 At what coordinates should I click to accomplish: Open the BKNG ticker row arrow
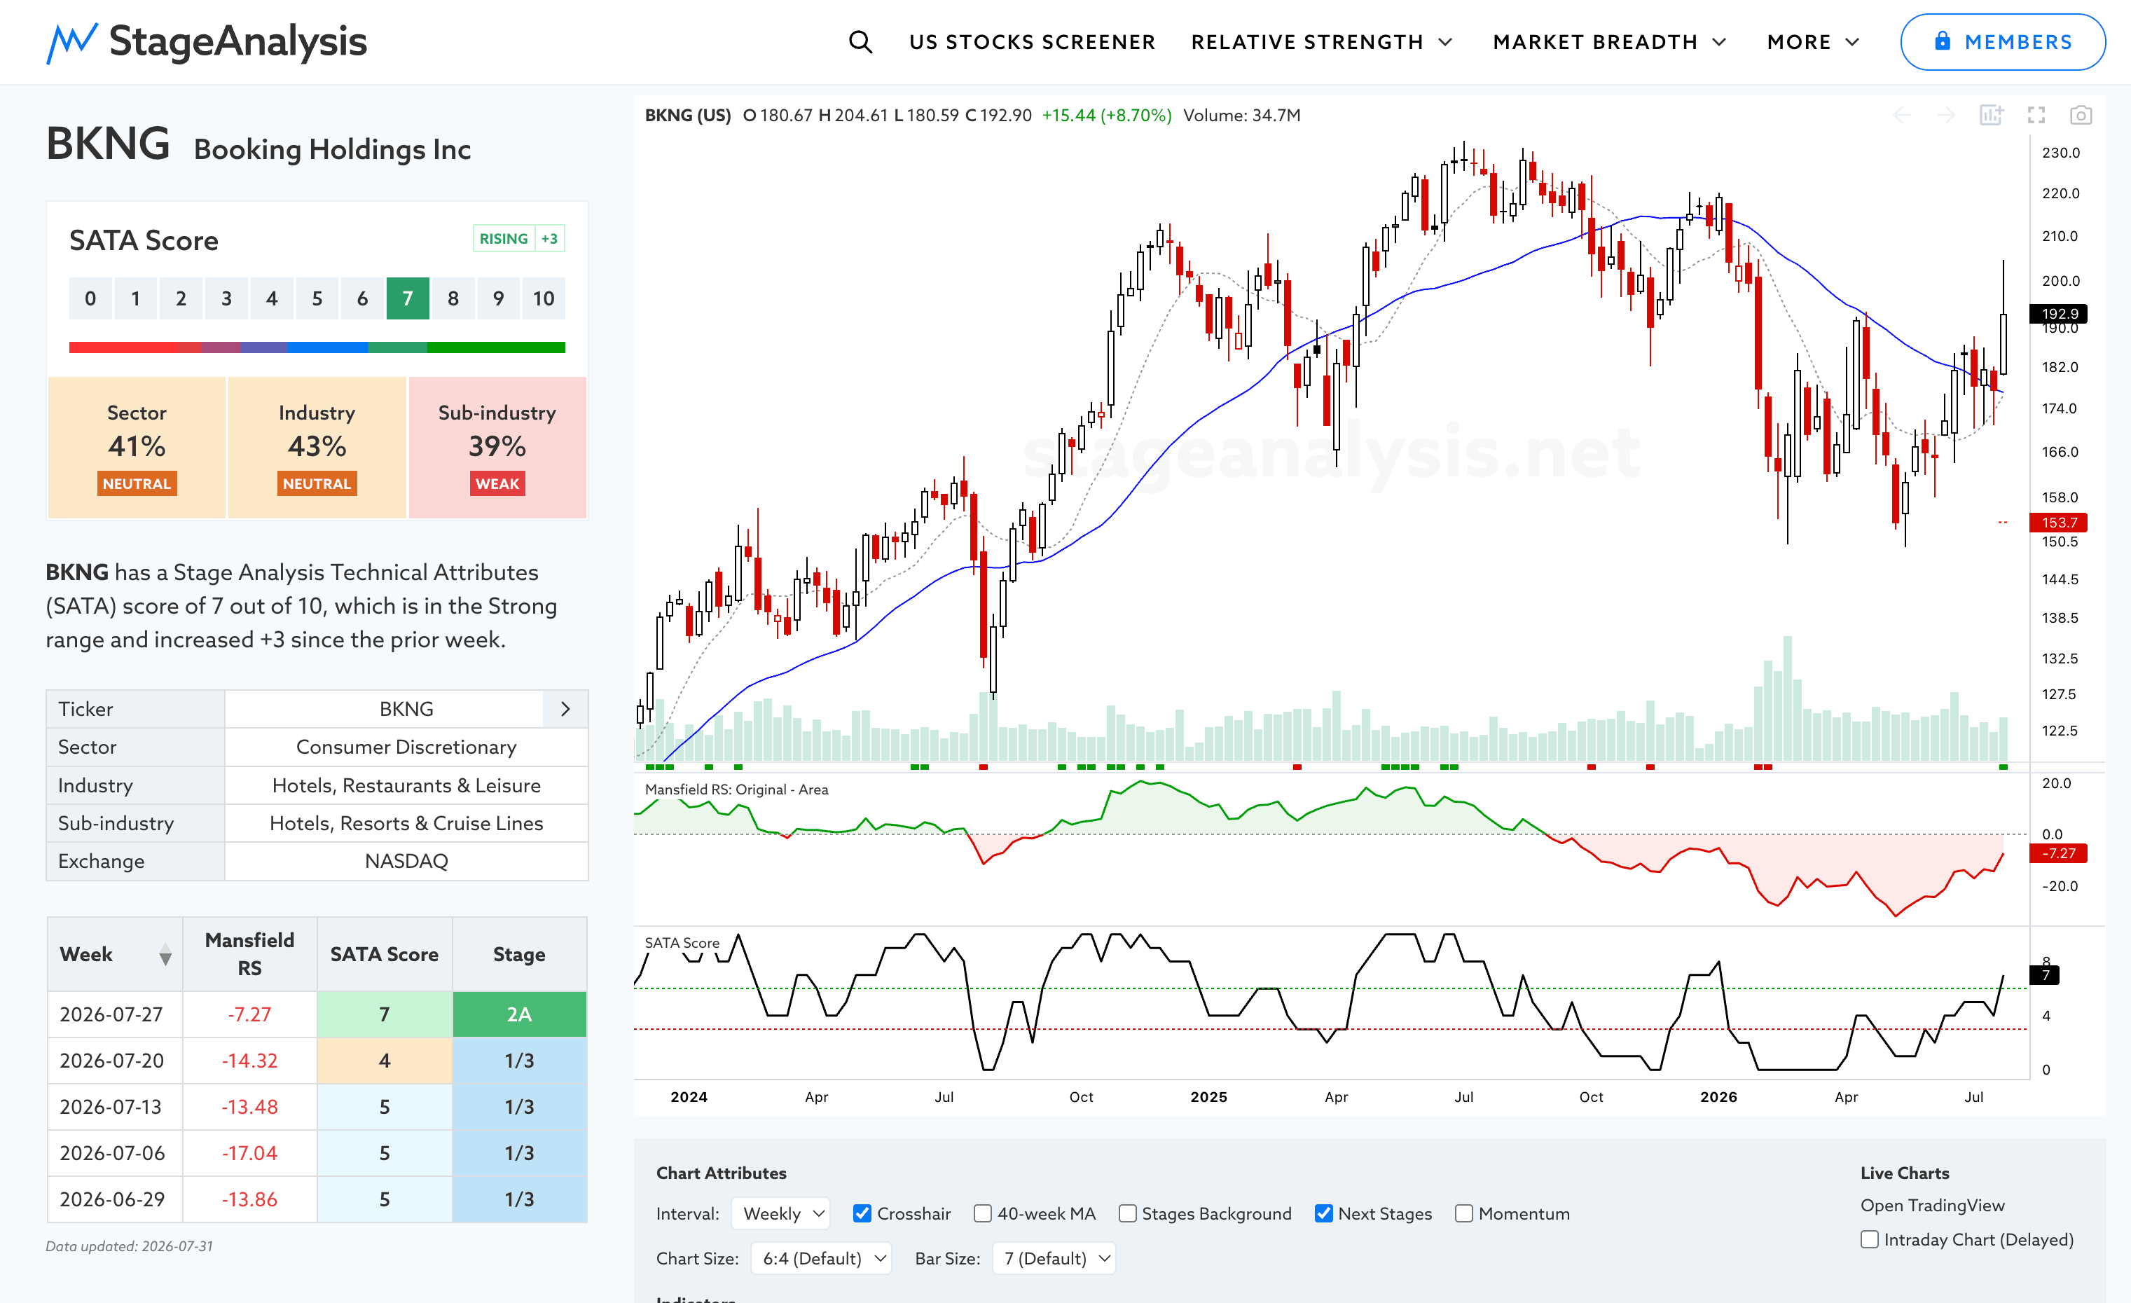pos(565,709)
